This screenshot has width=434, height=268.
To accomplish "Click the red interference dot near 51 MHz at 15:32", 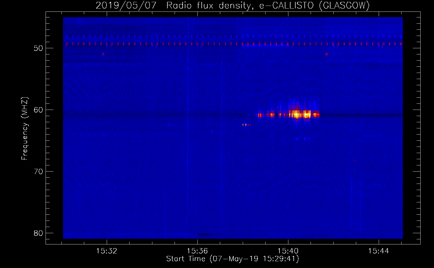I will (x=103, y=54).
